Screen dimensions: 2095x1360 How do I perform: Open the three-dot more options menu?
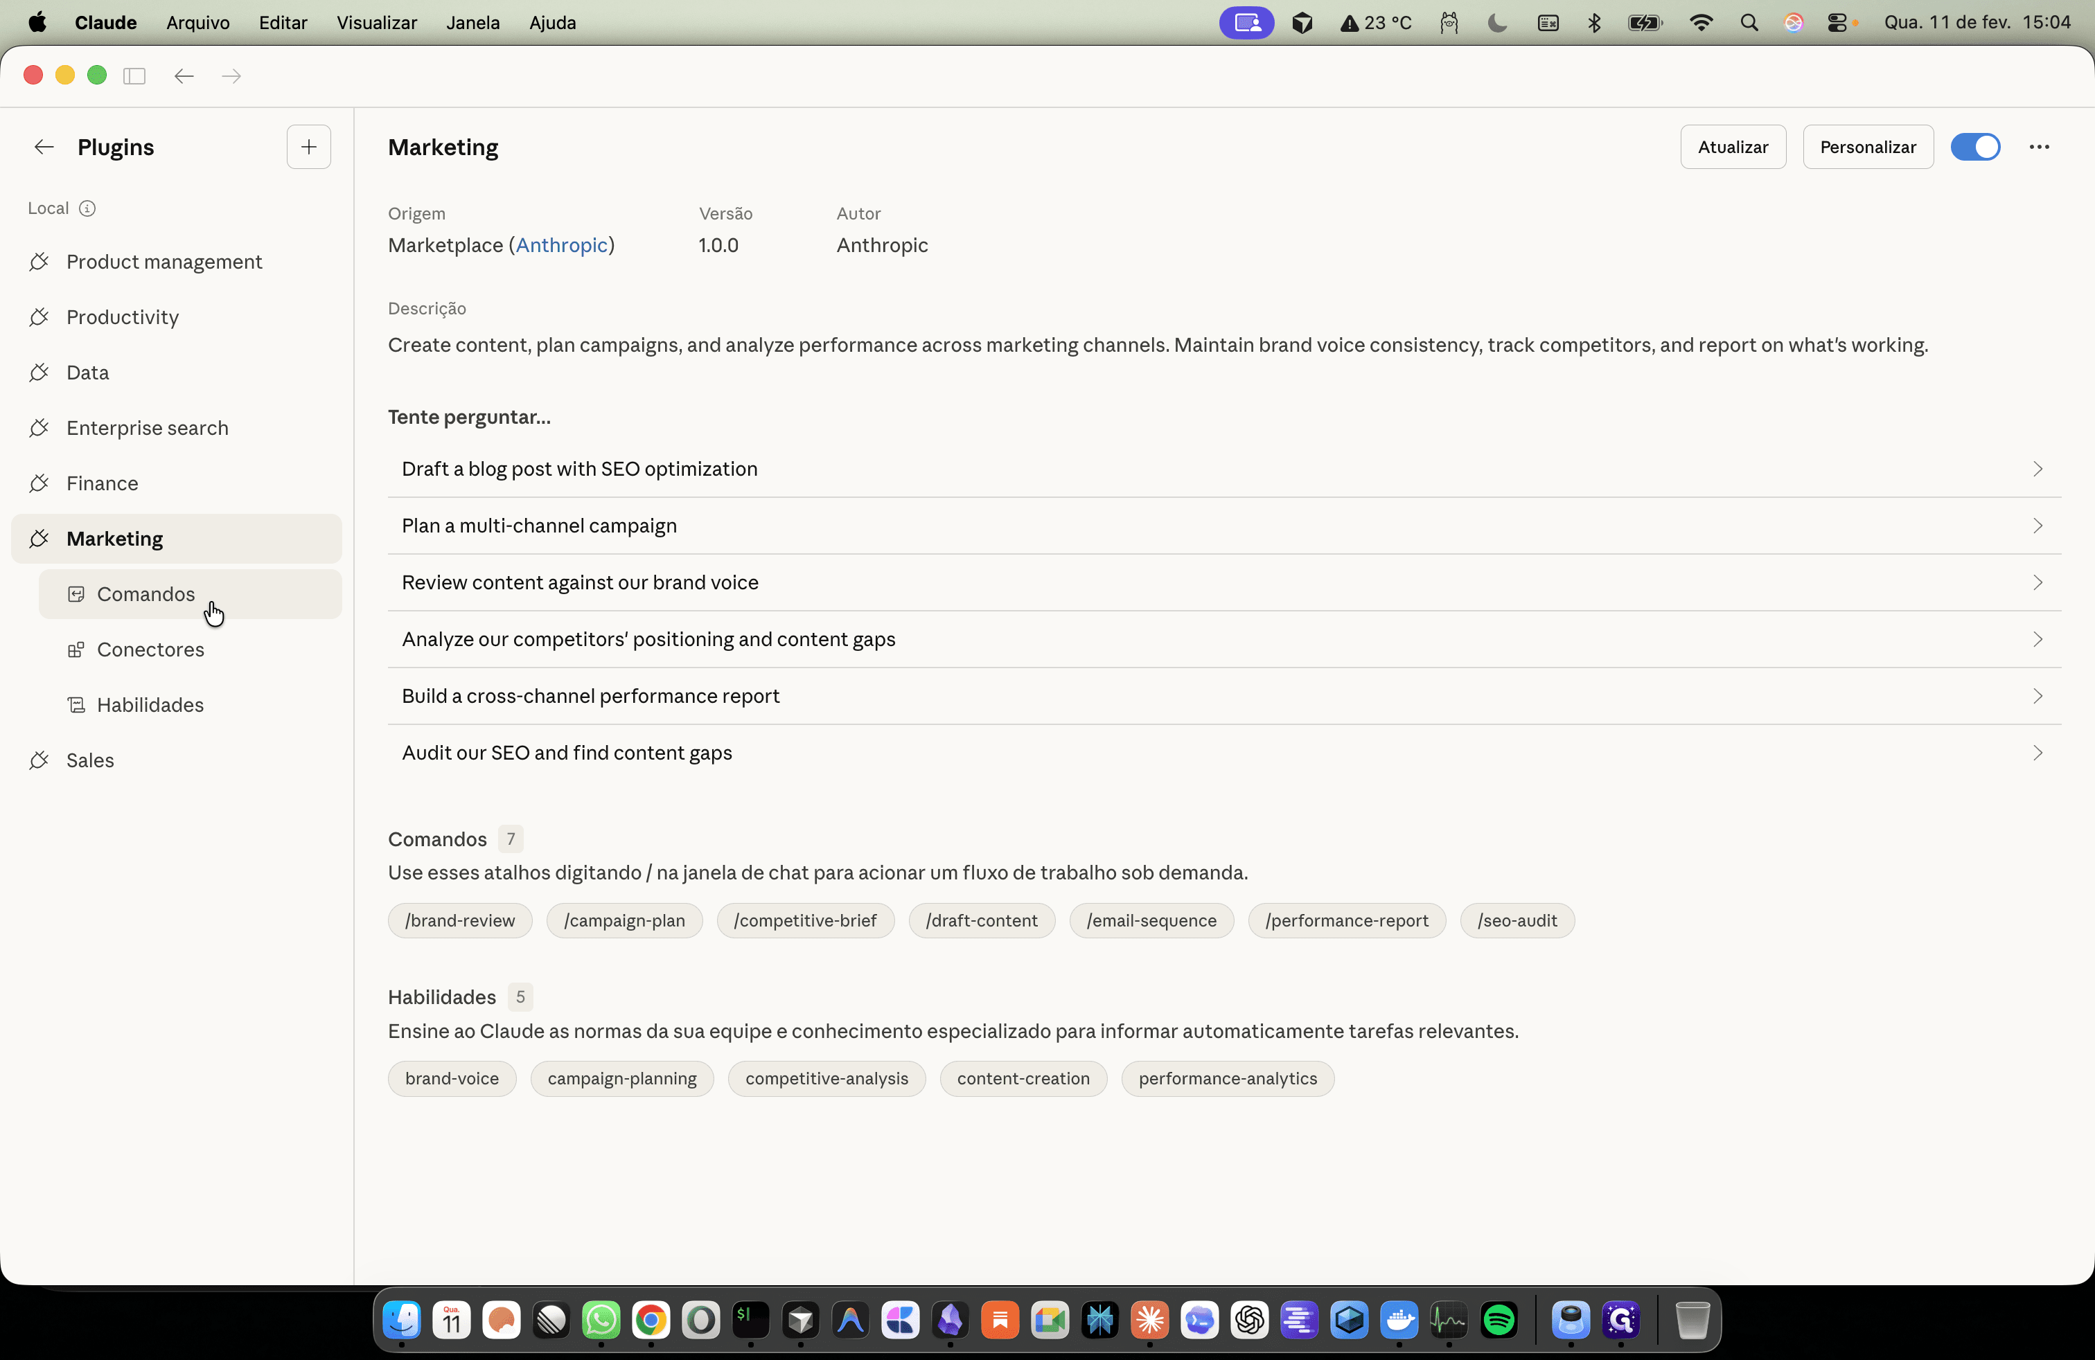[x=2039, y=147]
